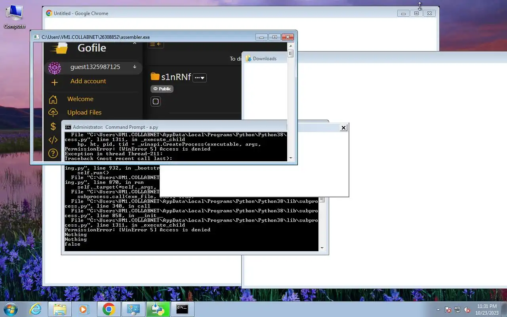Open the Computer desktop icon
Image resolution: width=507 pixels, height=317 pixels.
[x=15, y=17]
